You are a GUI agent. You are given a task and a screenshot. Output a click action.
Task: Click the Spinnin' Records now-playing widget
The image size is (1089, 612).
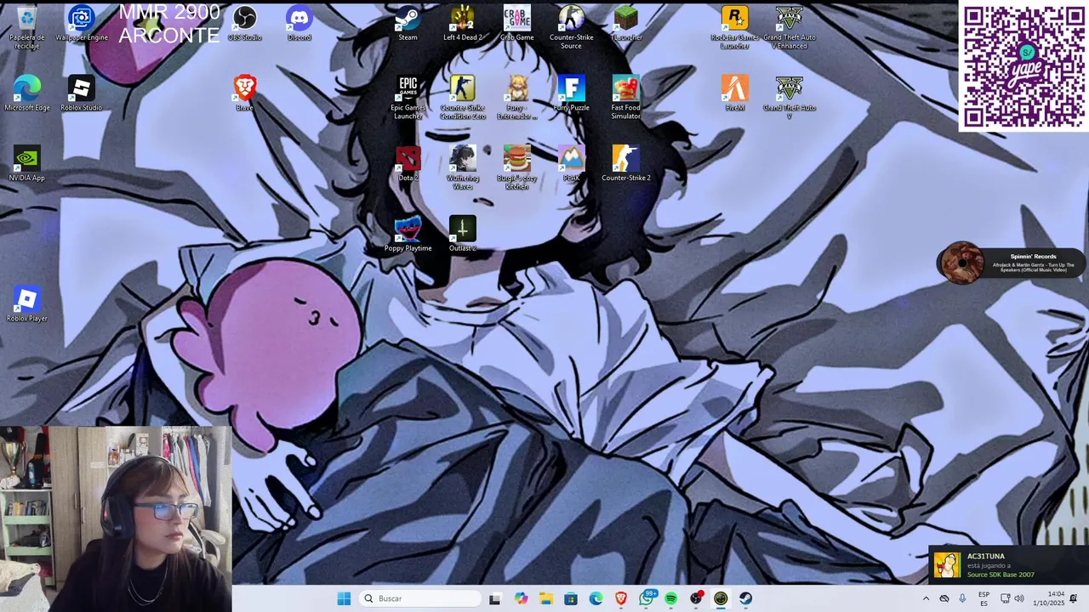coord(1012,263)
